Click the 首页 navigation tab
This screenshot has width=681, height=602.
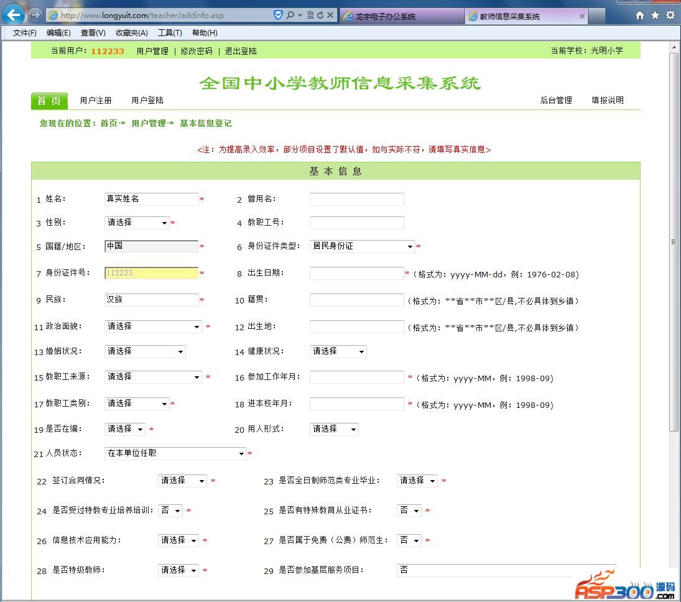click(49, 101)
